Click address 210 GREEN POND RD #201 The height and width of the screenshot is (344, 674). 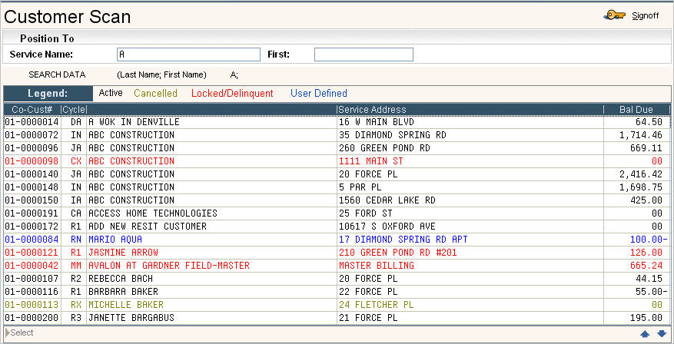pyautogui.click(x=398, y=252)
